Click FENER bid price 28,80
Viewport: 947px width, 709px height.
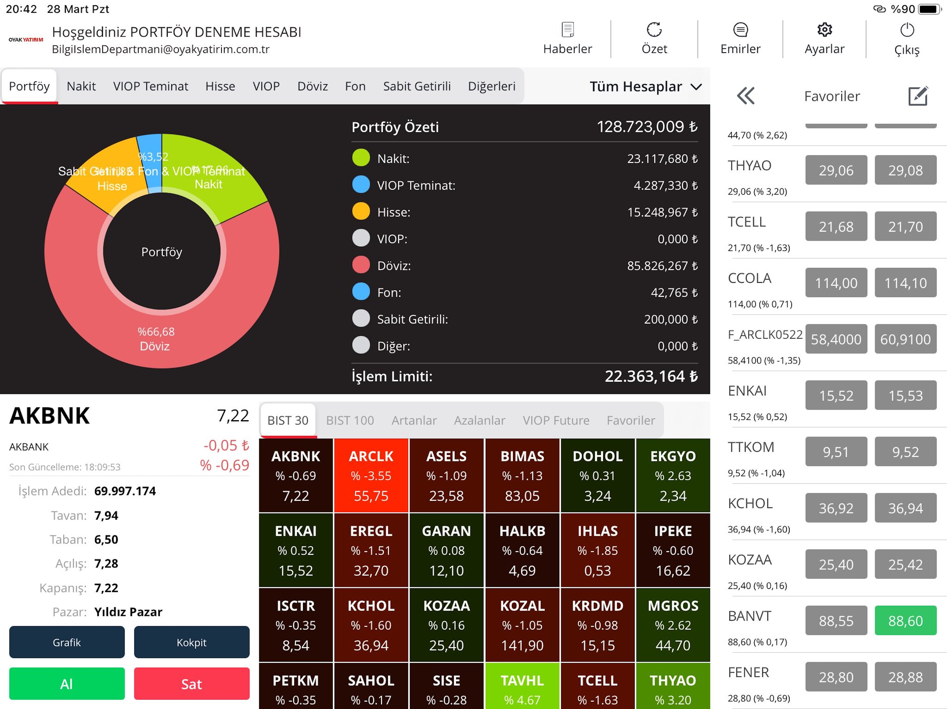click(836, 677)
